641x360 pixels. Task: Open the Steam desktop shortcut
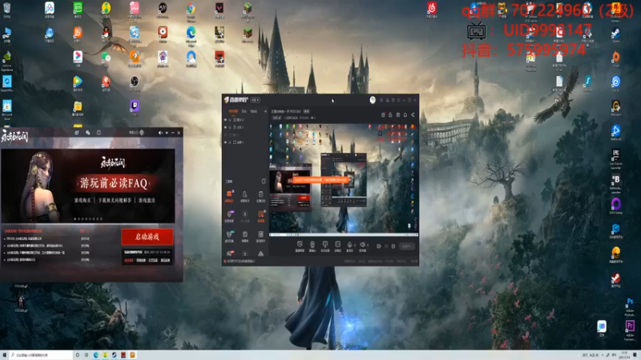(x=615, y=33)
